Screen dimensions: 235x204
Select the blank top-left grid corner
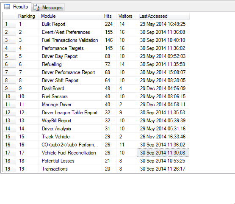(x=9, y=16)
